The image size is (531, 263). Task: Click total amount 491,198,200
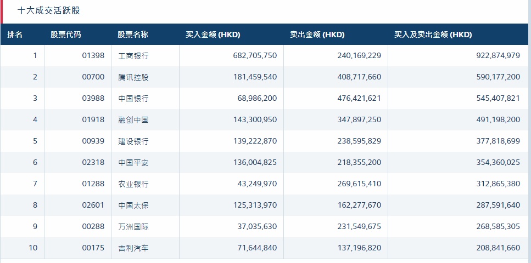coord(498,119)
